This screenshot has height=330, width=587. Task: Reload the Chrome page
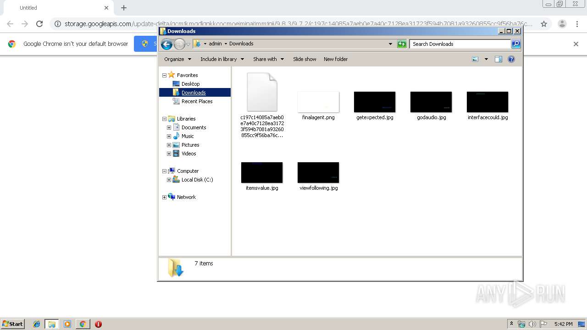[39, 24]
